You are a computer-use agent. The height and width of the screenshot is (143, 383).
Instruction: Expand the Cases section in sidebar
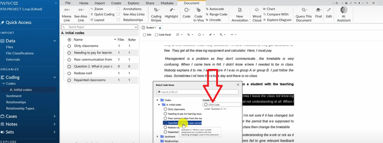coord(55,116)
